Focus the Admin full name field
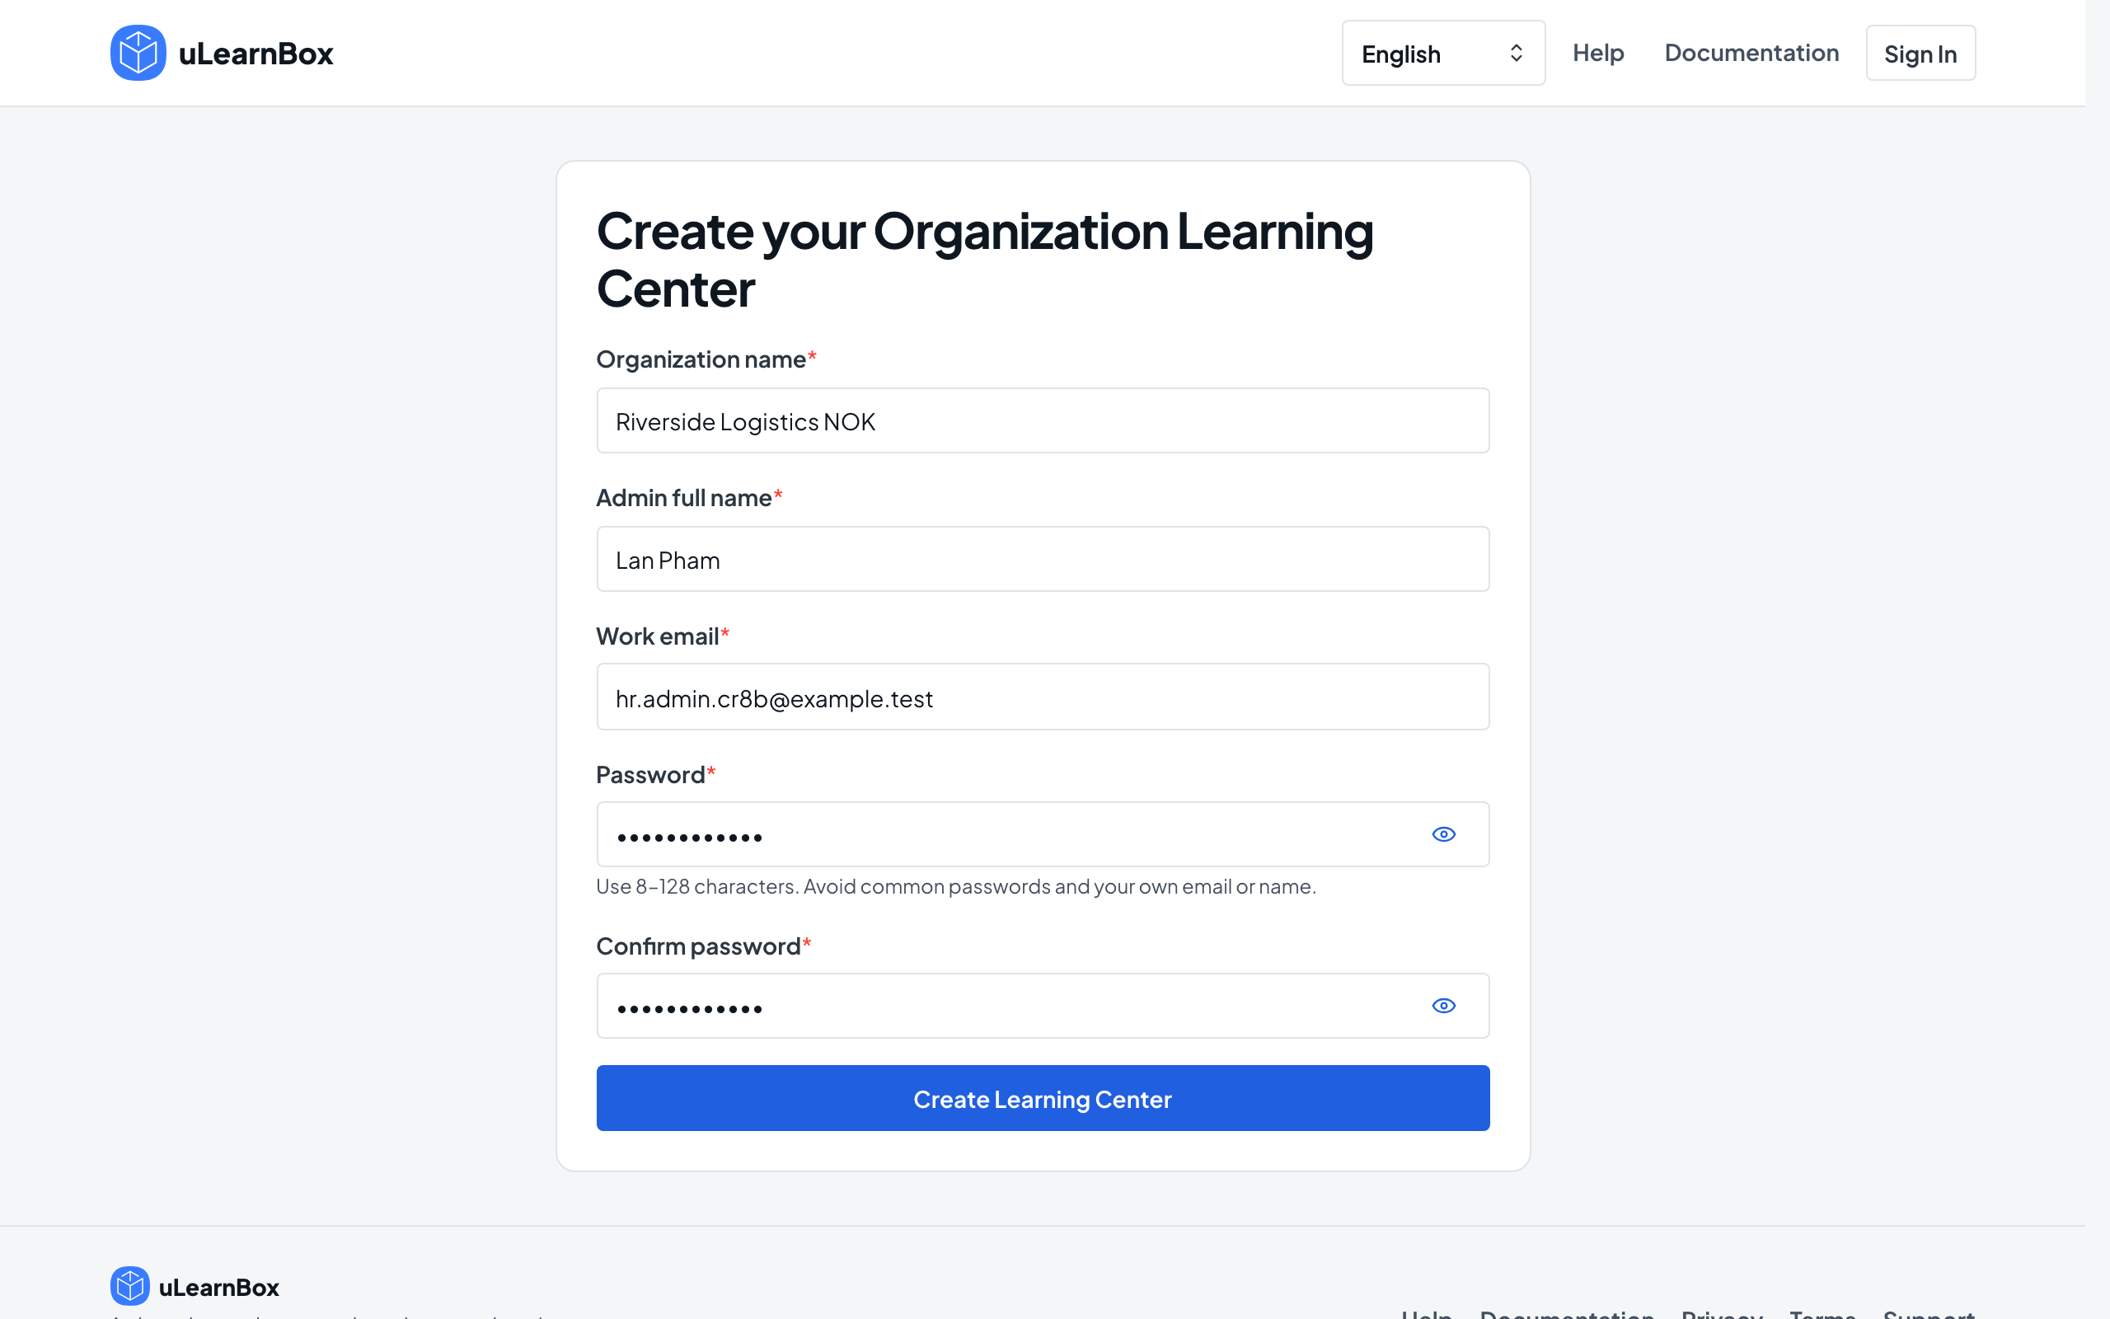The height and width of the screenshot is (1319, 2110). tap(1043, 559)
